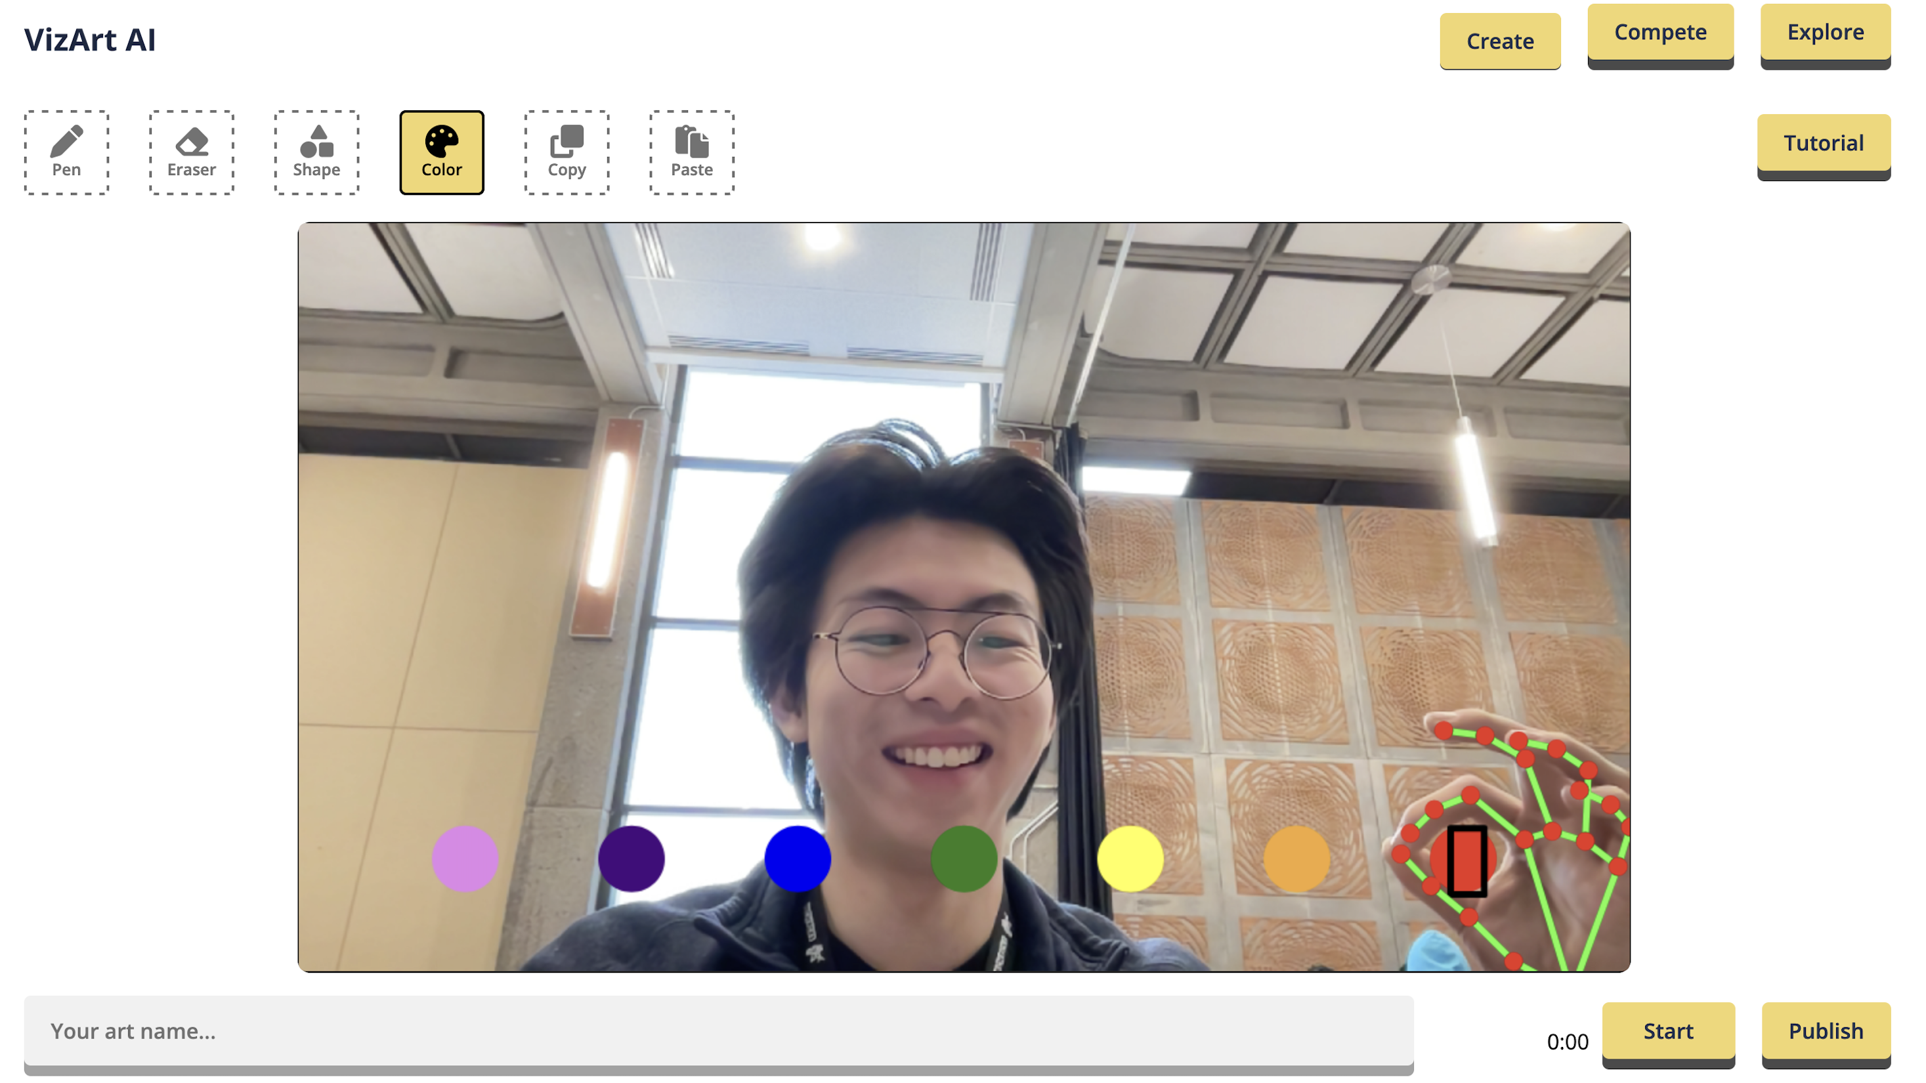1926x1083 pixels.
Task: Activate the Paste tool
Action: [x=692, y=152]
